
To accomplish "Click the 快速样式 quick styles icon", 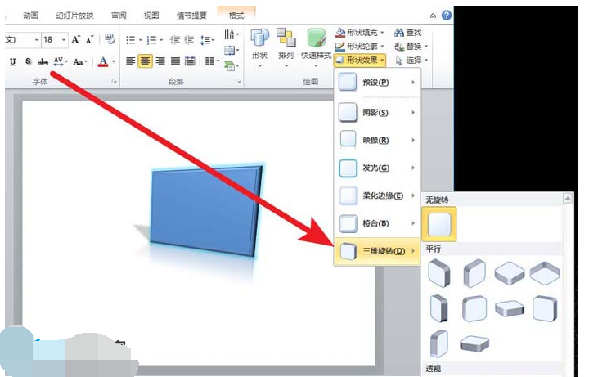I will tap(316, 39).
